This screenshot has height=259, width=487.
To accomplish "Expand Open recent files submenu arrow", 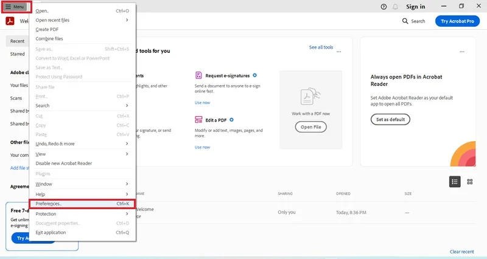I will point(127,20).
